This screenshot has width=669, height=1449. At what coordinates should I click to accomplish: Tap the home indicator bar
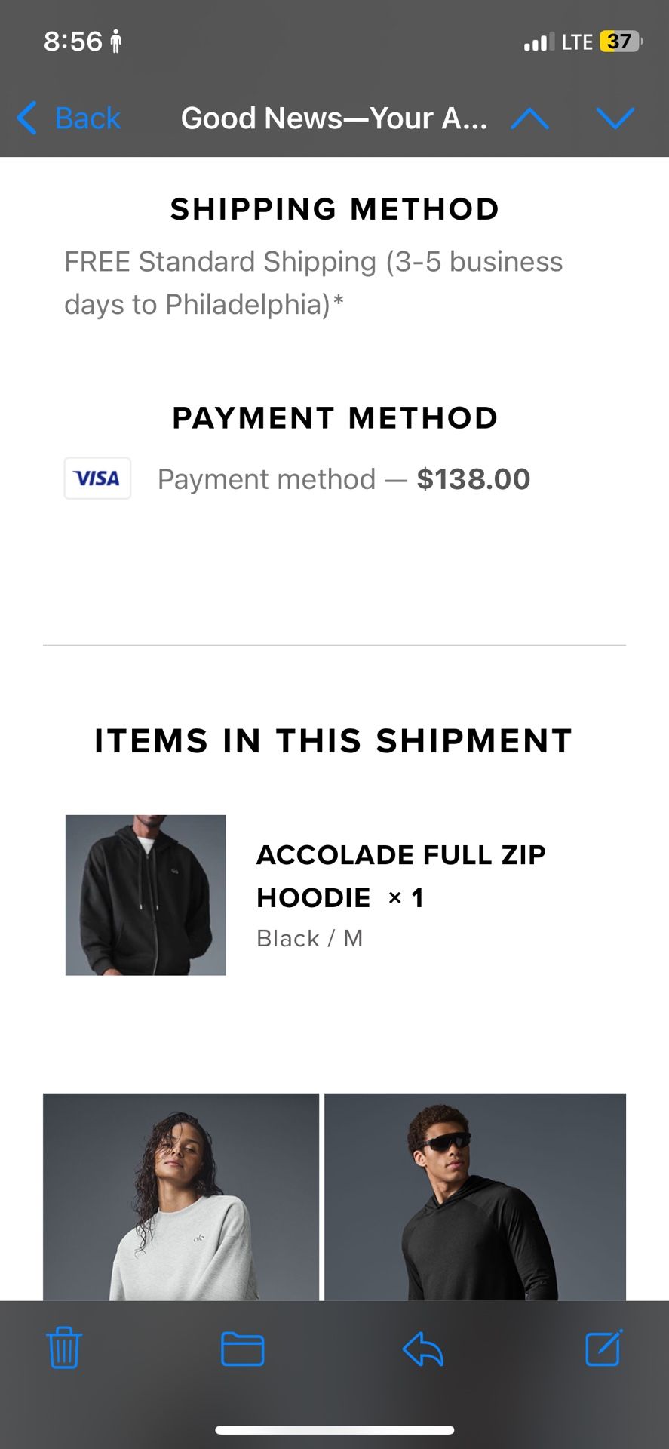pos(334,1430)
